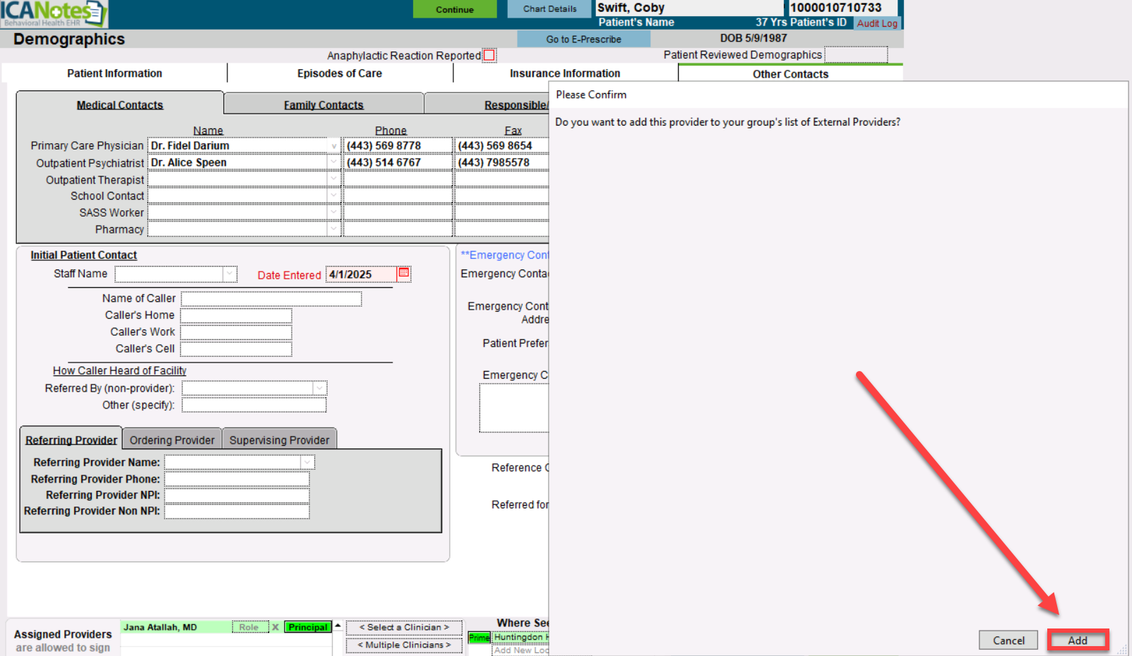
Task: Open the Staff Name dropdown
Action: 230,274
